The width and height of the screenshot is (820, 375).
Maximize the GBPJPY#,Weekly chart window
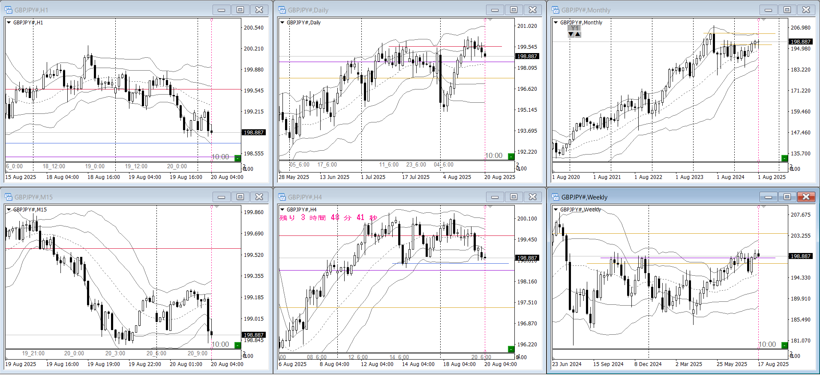click(787, 197)
